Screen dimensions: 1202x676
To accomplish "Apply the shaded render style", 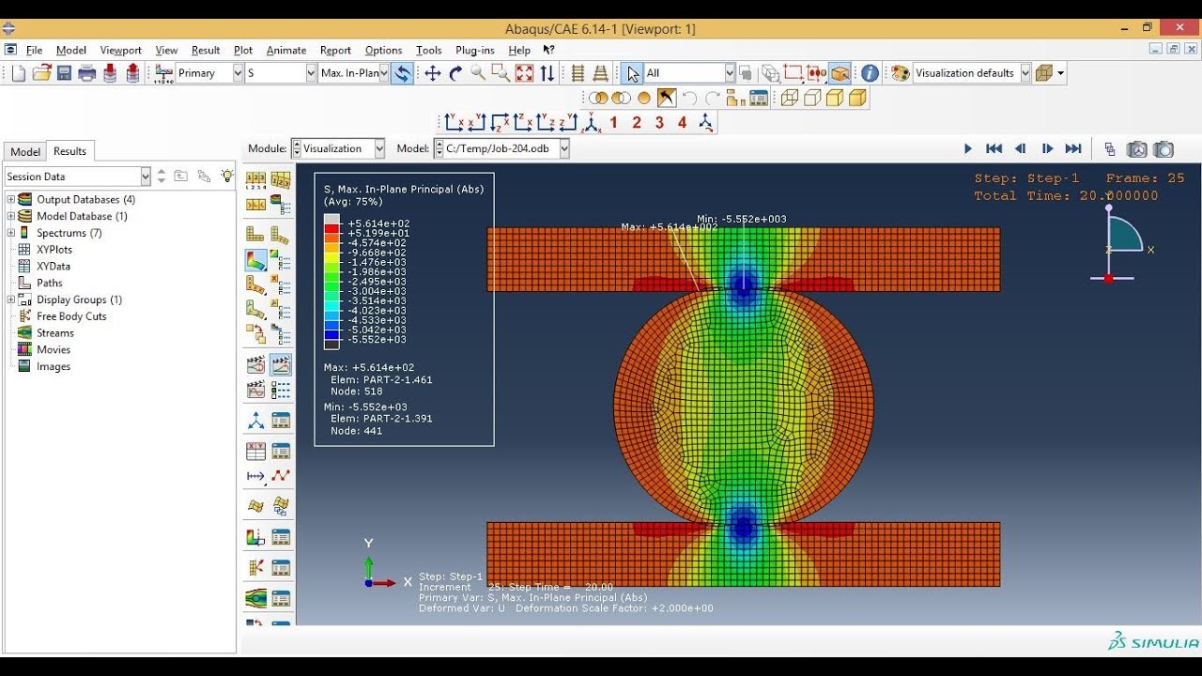I will coord(857,98).
